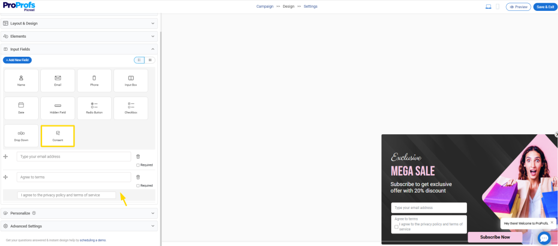
Task: Switch to mobile preview icon
Action: tap(497, 7)
